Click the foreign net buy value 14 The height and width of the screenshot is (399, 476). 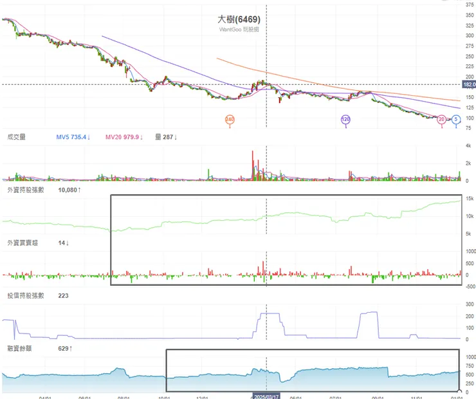click(64, 243)
